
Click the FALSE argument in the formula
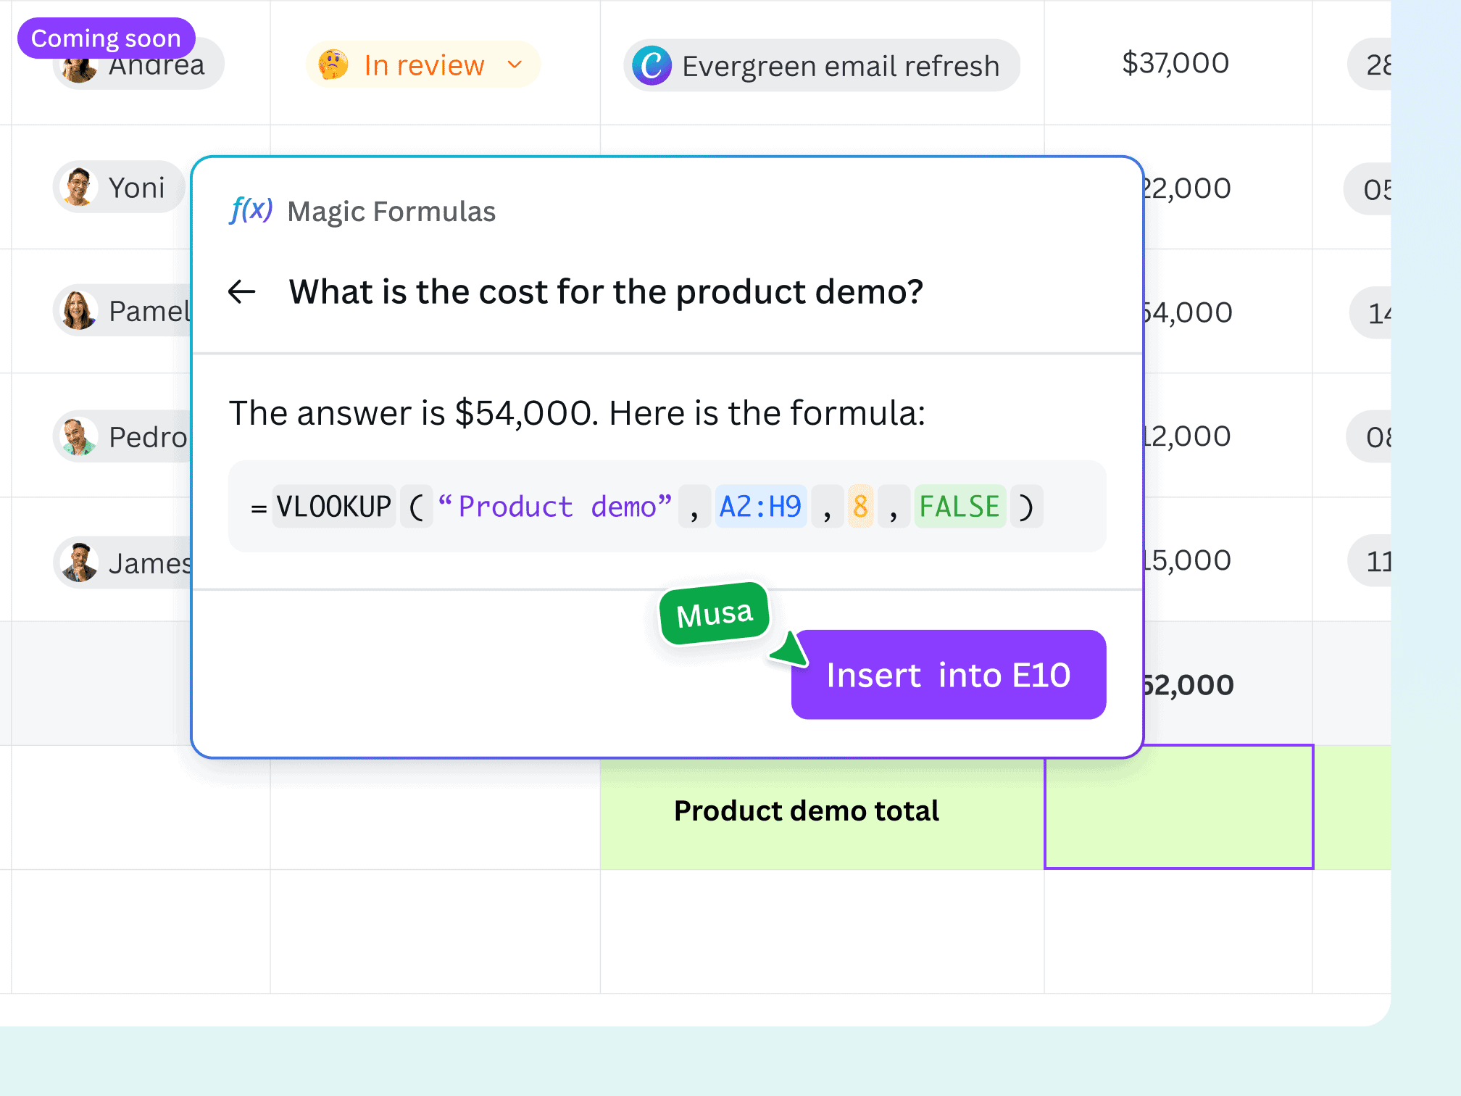click(960, 506)
